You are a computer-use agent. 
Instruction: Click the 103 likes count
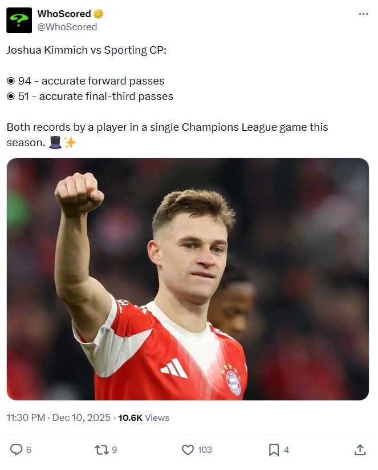tap(205, 450)
